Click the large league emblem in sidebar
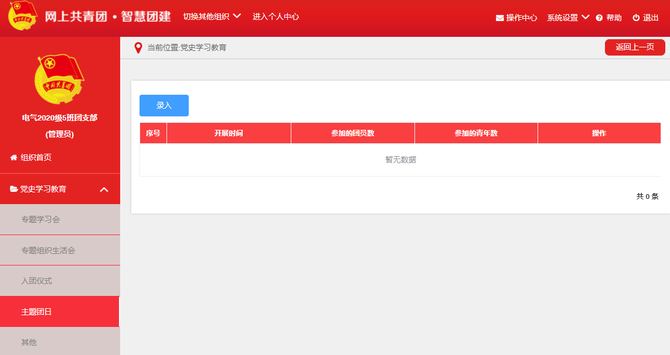Image resolution: width=670 pixels, height=355 pixels. click(x=59, y=80)
